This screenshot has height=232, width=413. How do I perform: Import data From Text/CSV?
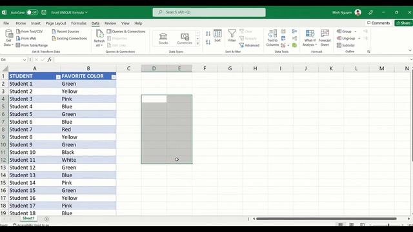(x=29, y=32)
